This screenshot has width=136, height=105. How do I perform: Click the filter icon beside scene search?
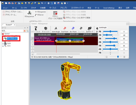click(x=28, y=31)
